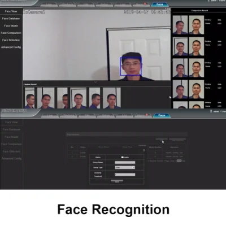Viewport: 226px width, 226px height.
Task: Click Save in the group dialog
Action: pos(117,181)
